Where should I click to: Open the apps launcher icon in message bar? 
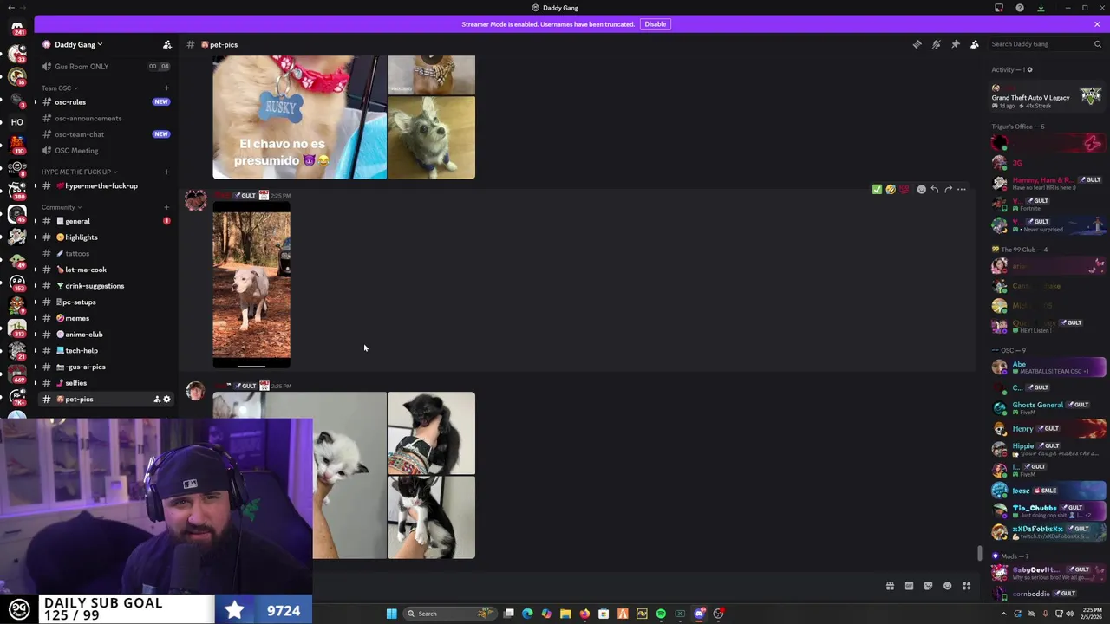[x=966, y=587]
